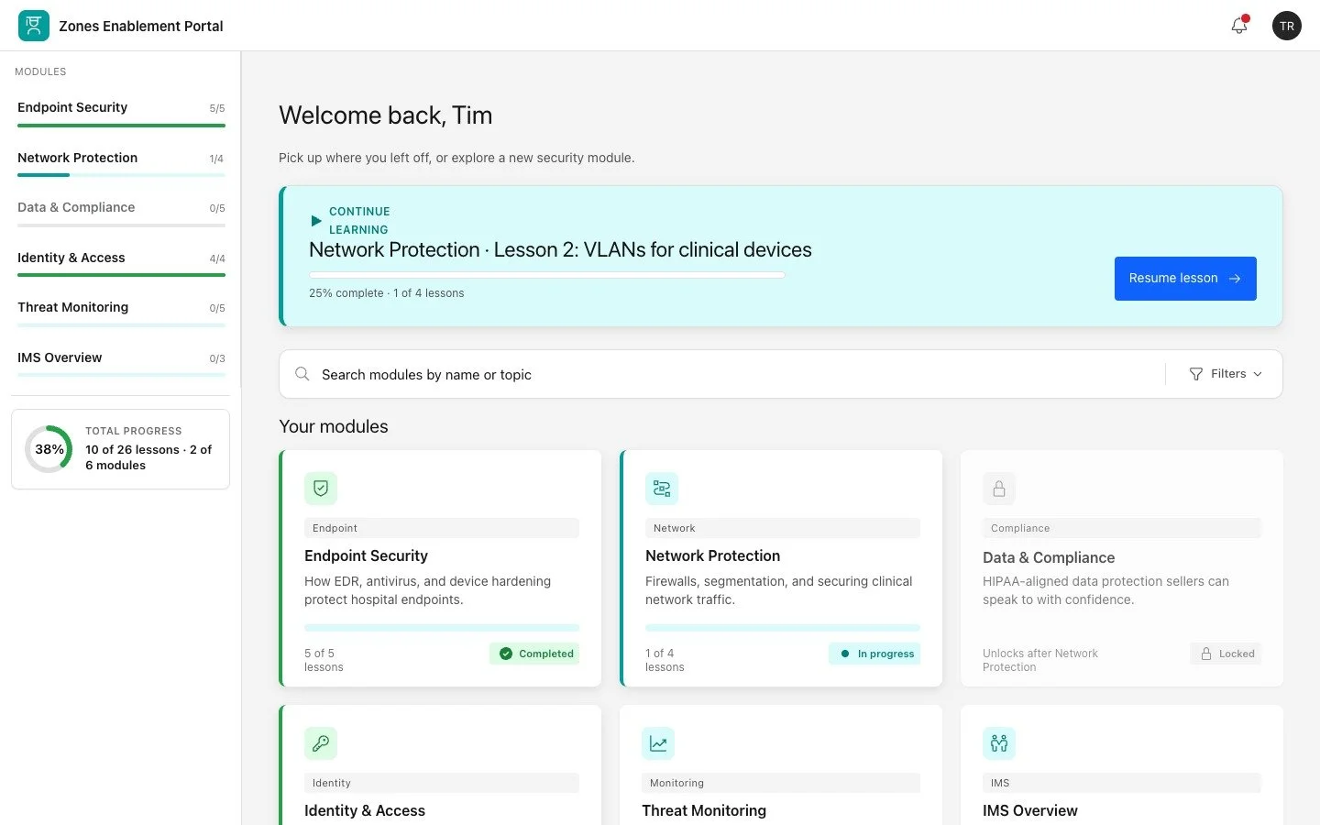Click the Completed status badge
The width and height of the screenshot is (1320, 825).
click(534, 654)
